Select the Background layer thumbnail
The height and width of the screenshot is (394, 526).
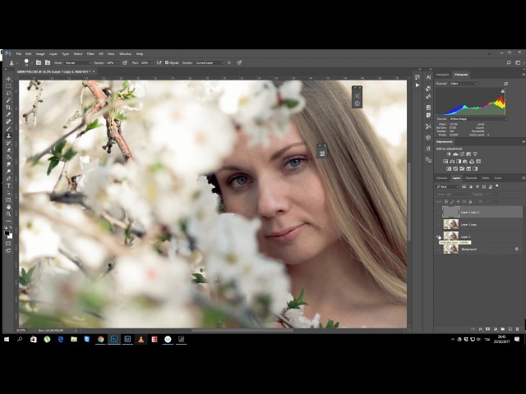tap(450, 249)
